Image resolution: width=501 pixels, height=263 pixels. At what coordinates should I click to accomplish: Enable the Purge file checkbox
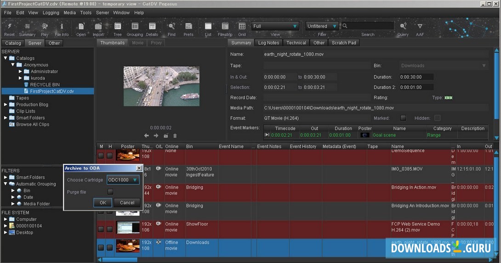pyautogui.click(x=110, y=192)
